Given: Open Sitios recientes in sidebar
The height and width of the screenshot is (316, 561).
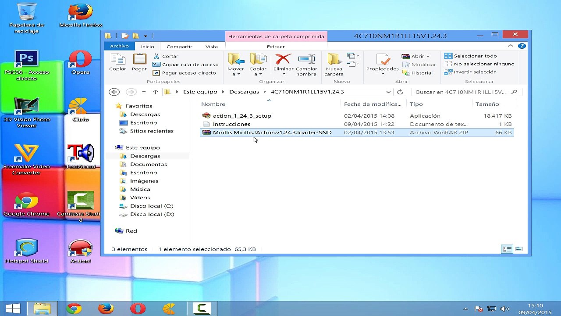Looking at the screenshot, I should click(x=152, y=131).
